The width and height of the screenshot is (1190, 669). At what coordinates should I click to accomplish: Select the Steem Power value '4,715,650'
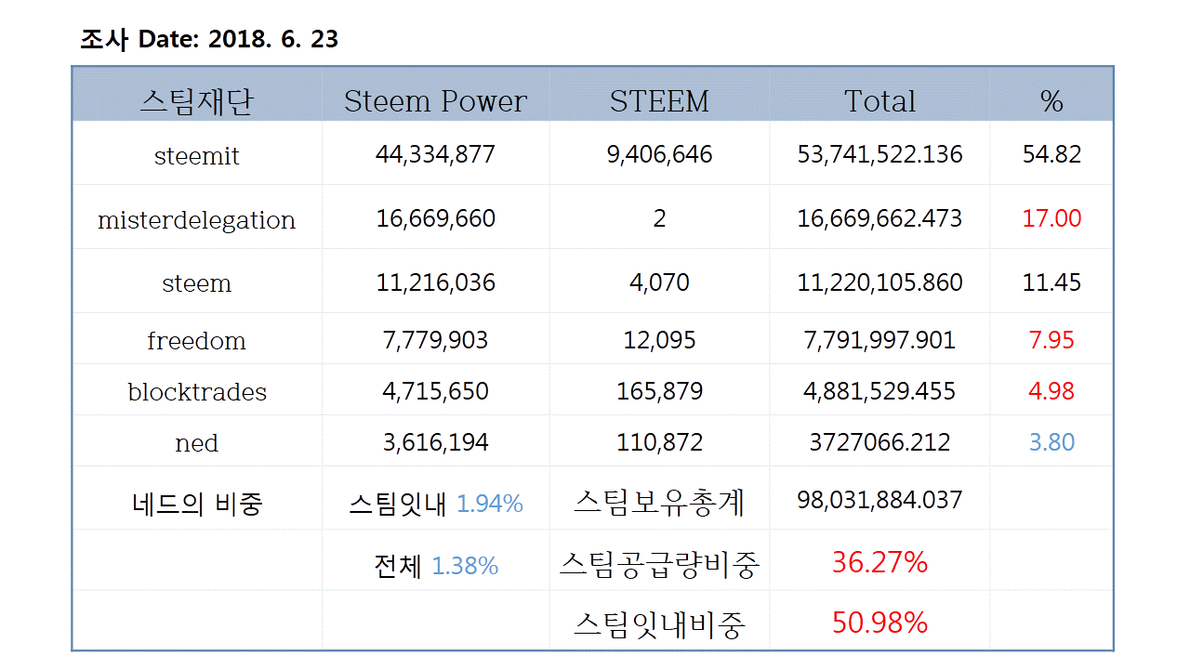point(435,391)
